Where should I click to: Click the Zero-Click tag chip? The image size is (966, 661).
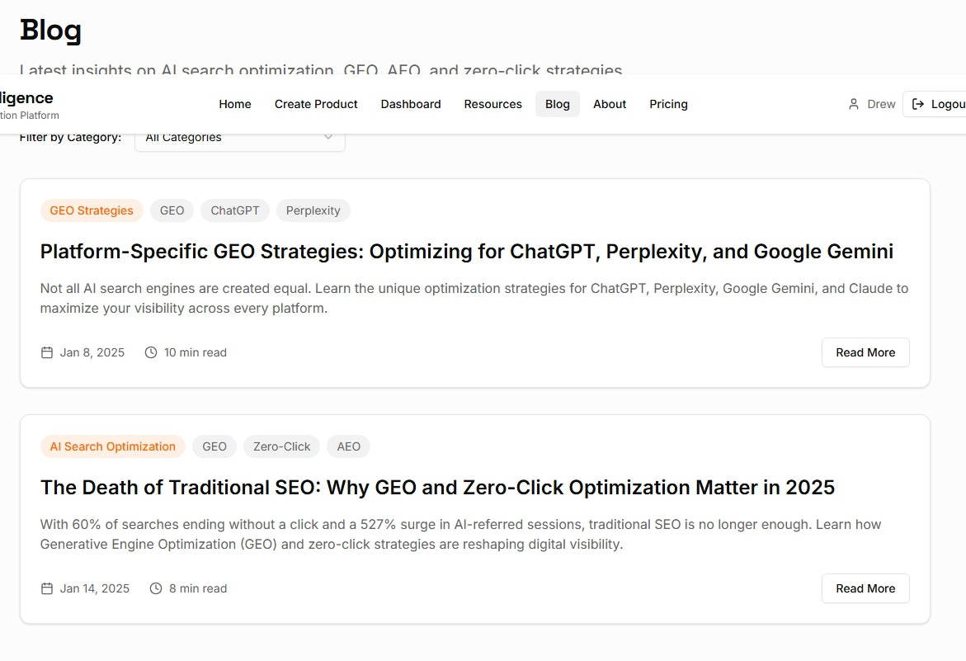point(282,446)
